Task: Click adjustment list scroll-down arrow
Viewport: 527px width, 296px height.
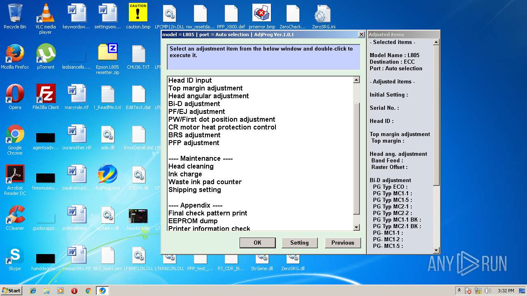Action: point(357,227)
